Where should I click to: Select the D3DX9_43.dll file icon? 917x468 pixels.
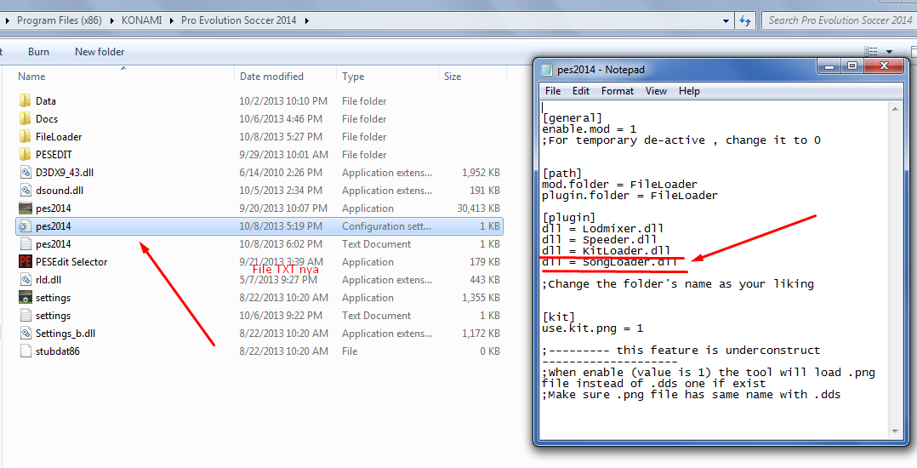(26, 172)
